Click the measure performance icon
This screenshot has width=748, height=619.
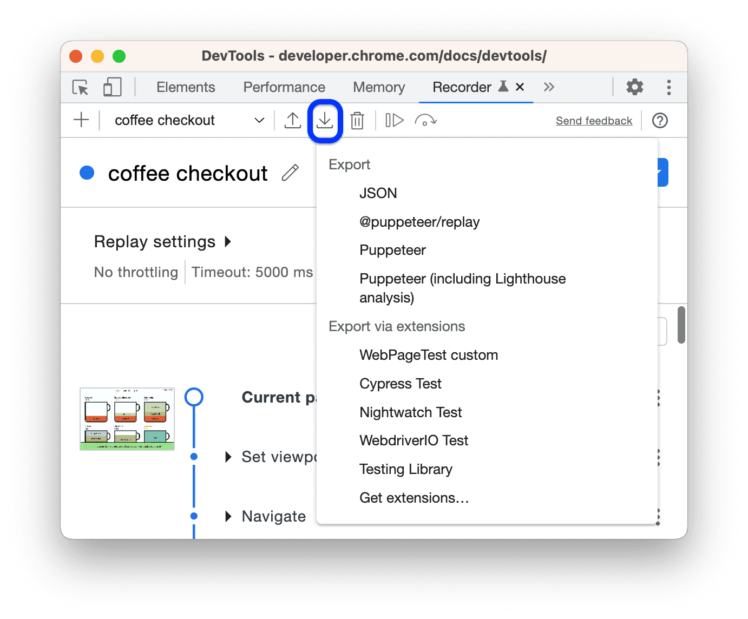point(426,120)
